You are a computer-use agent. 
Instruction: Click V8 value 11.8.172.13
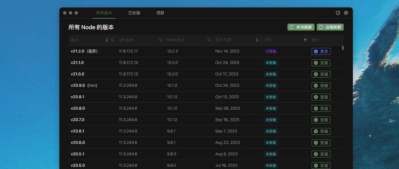128,74
